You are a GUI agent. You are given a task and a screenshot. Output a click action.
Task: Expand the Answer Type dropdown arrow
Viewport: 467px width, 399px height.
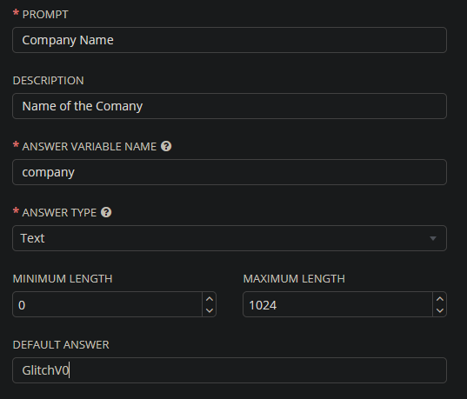pos(433,238)
